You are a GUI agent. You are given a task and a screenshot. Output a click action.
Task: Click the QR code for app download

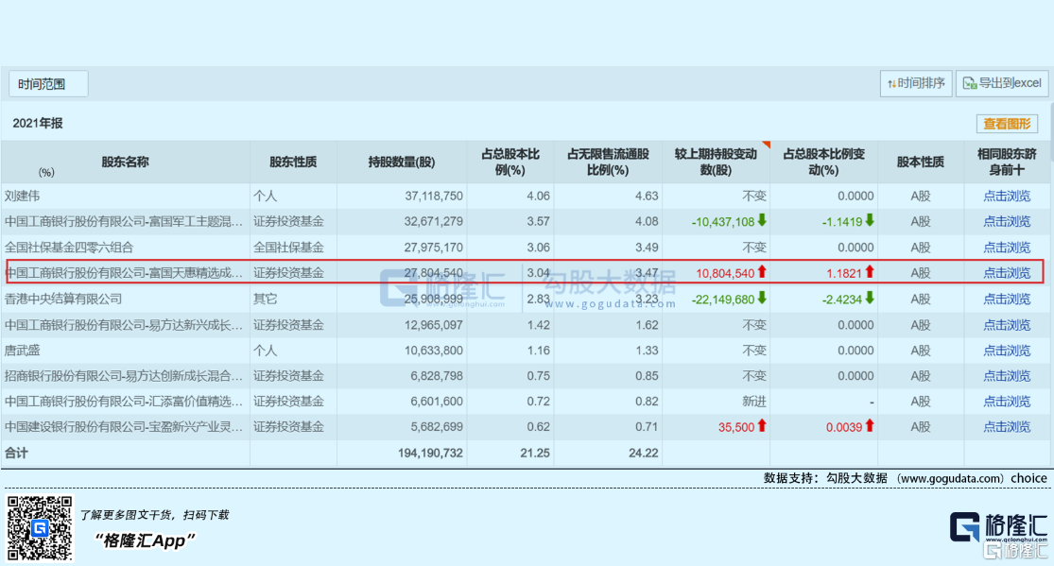tap(39, 527)
